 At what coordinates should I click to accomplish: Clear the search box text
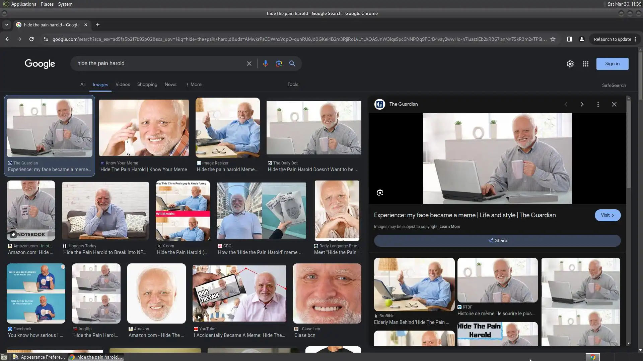click(249, 64)
